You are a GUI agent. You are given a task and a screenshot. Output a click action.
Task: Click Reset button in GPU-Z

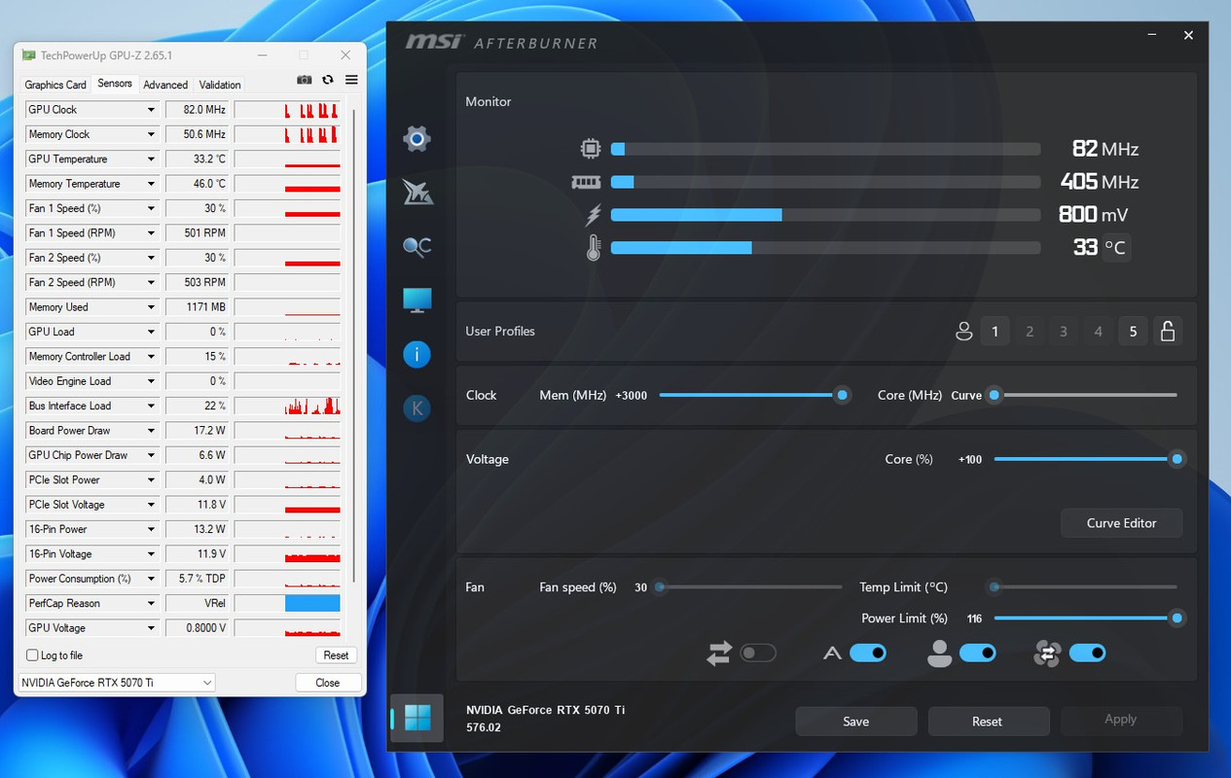point(337,655)
